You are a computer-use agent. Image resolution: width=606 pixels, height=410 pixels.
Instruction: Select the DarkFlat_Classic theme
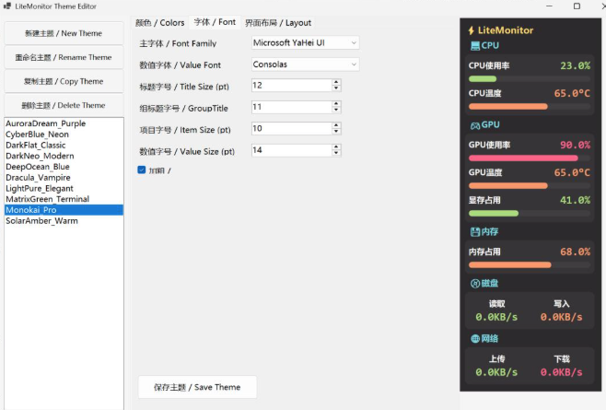point(64,145)
